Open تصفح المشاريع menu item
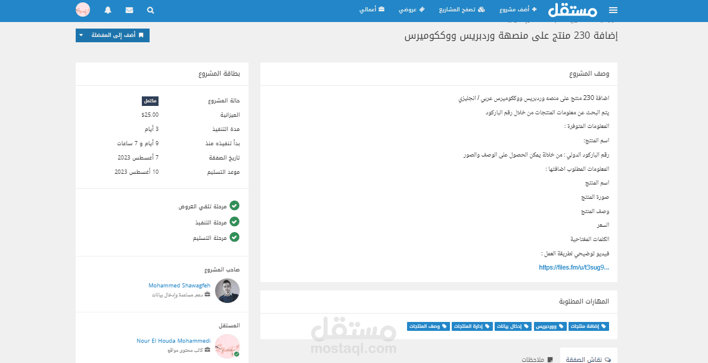Image resolution: width=708 pixels, height=363 pixels. (x=462, y=10)
